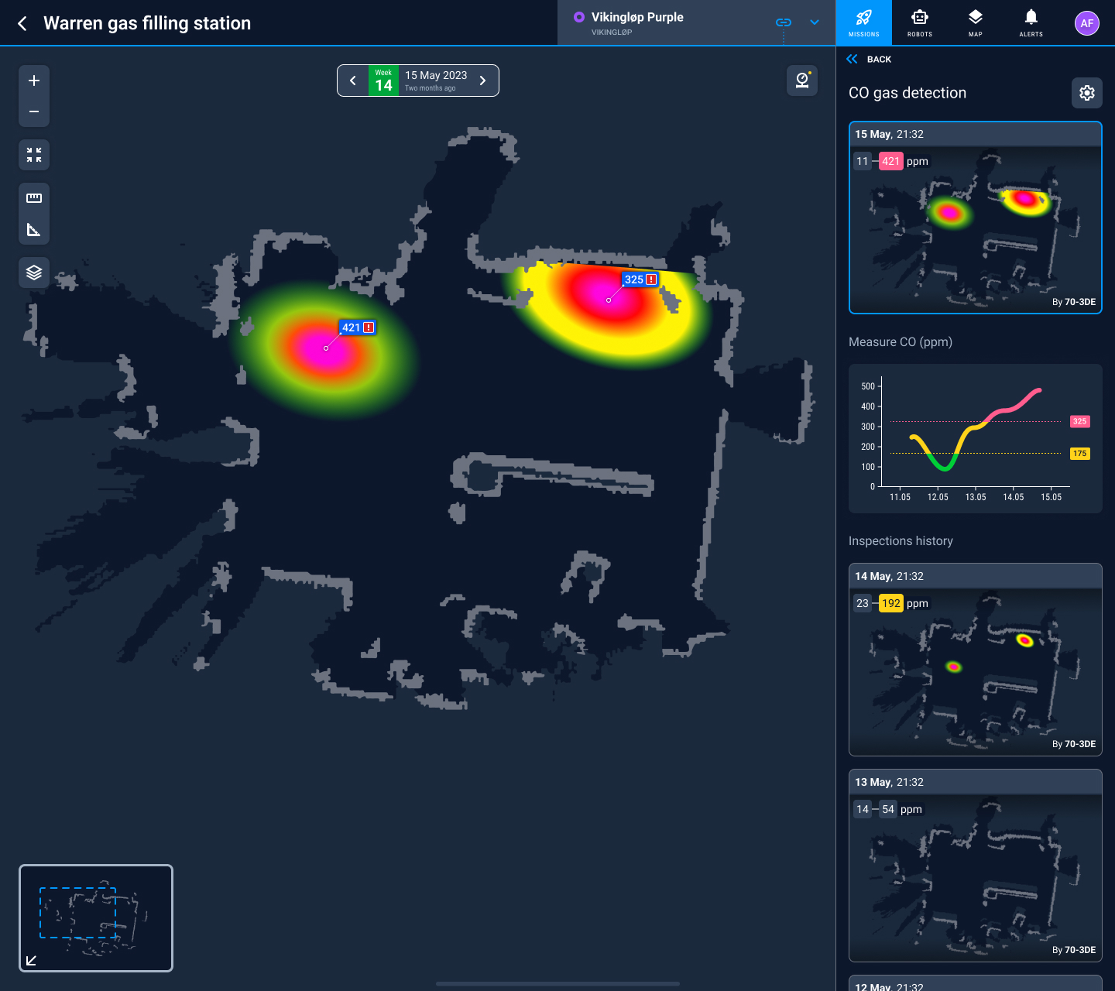The image size is (1115, 991).
Task: Switch to the Robots tab
Action: pyautogui.click(x=920, y=22)
